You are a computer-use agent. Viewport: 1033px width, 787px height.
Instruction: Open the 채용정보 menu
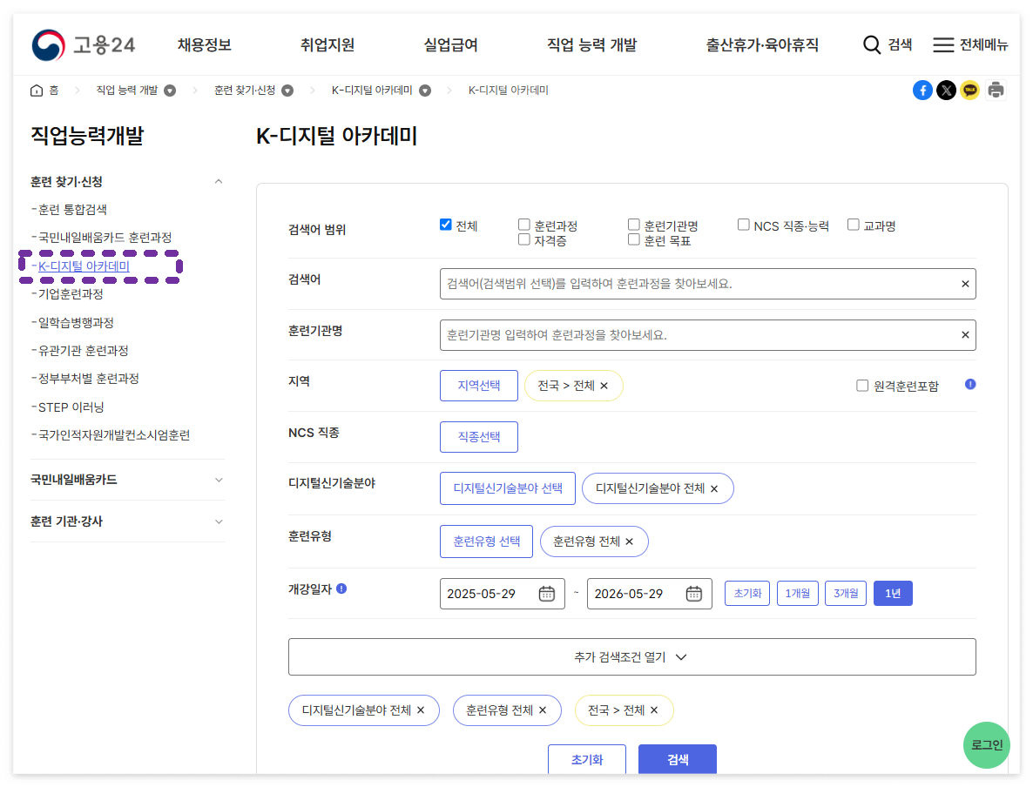click(204, 44)
